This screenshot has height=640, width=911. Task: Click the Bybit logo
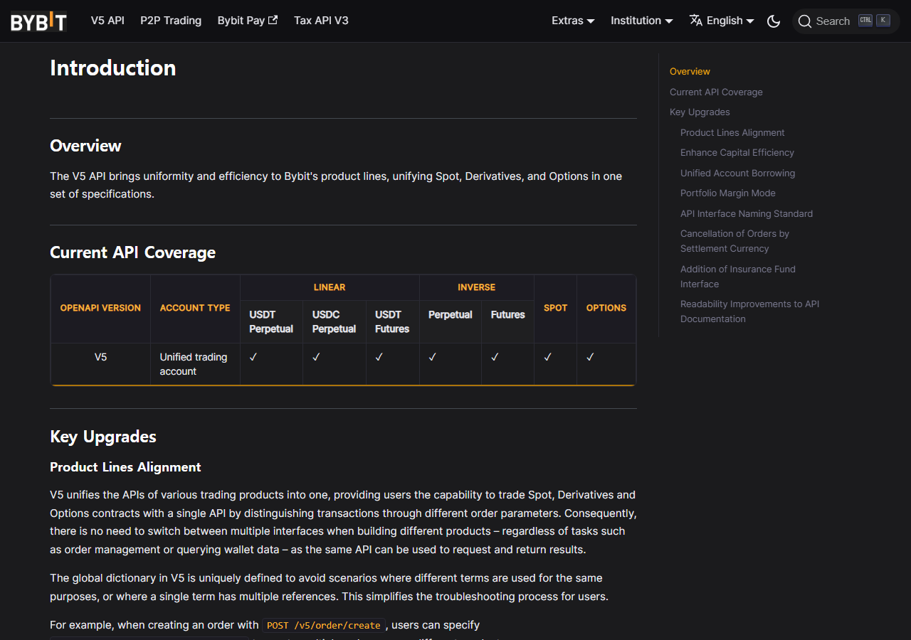[39, 21]
